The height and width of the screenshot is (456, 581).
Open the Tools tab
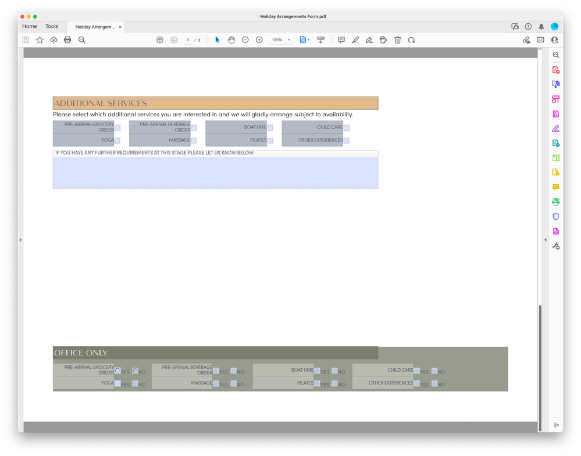pos(52,26)
